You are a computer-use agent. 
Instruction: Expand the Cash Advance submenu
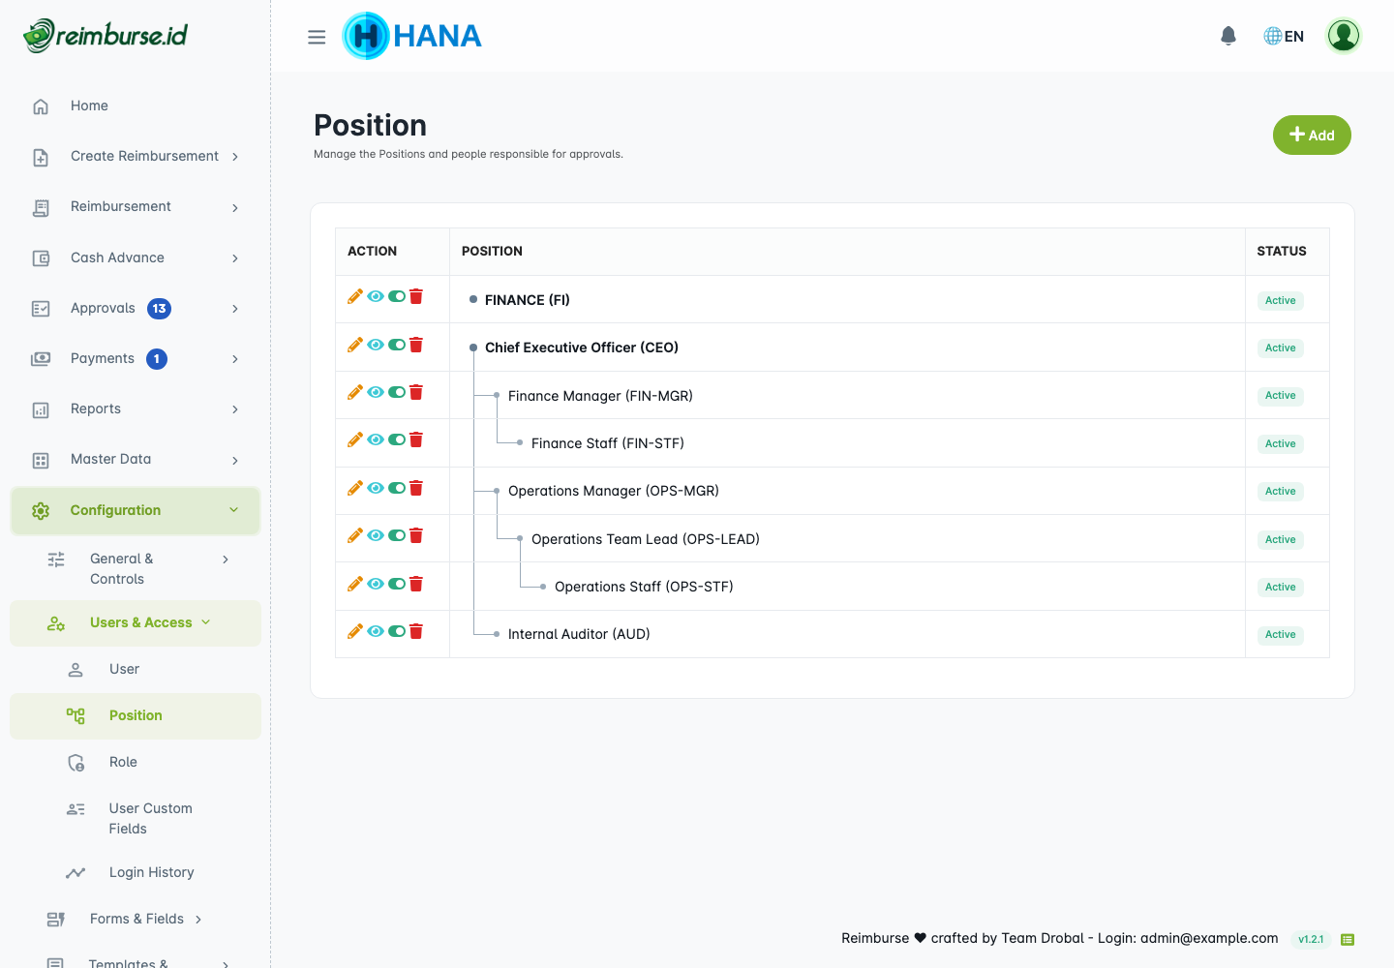click(x=136, y=258)
